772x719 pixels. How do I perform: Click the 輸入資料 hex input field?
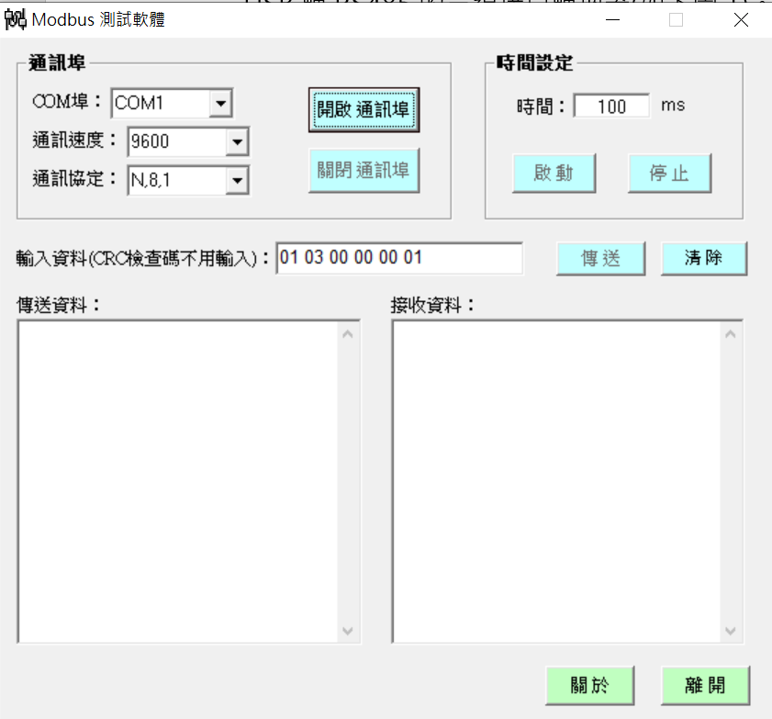coord(399,258)
